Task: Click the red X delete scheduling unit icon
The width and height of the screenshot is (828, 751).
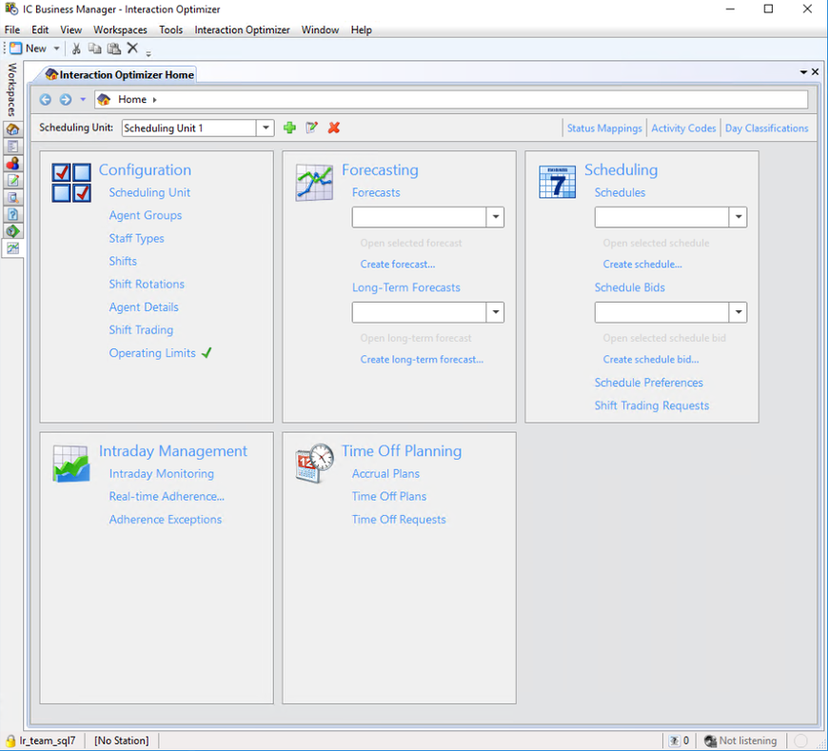Action: (334, 128)
